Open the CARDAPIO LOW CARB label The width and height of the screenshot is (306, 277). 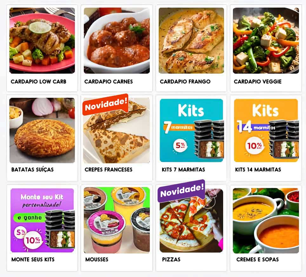click(x=38, y=82)
